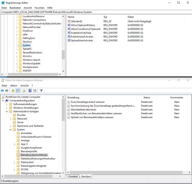192x184 pixels.
Task: Click the registry tree vertical scrollbar thumb
Action: (x=63, y=55)
